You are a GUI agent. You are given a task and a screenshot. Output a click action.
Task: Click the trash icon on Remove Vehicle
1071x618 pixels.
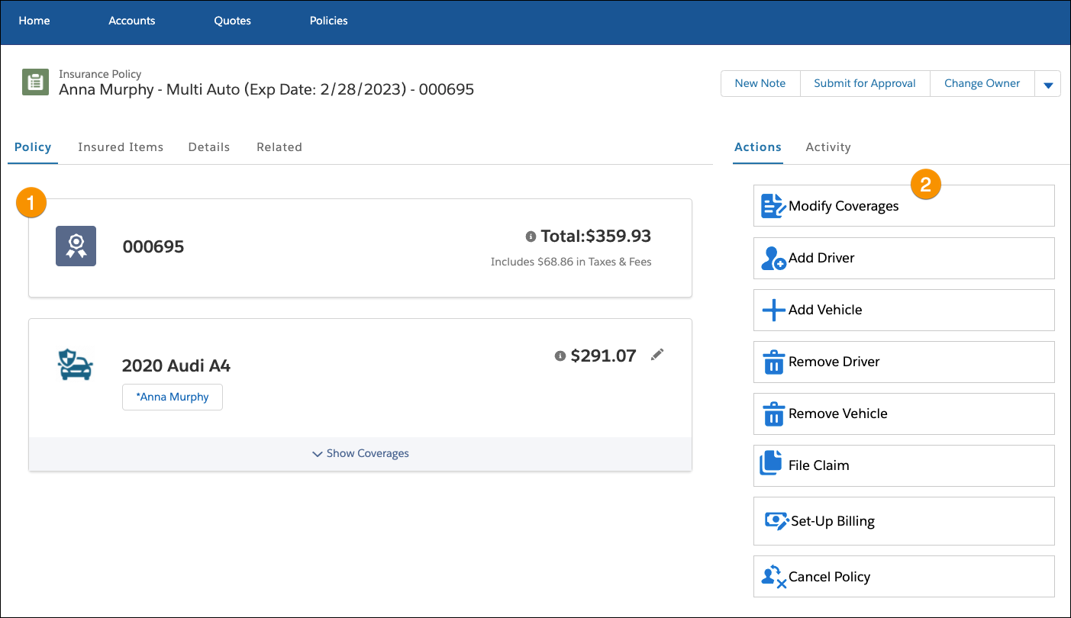(773, 414)
